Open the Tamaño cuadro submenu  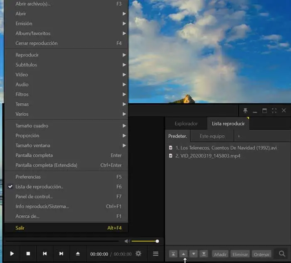pos(66,126)
